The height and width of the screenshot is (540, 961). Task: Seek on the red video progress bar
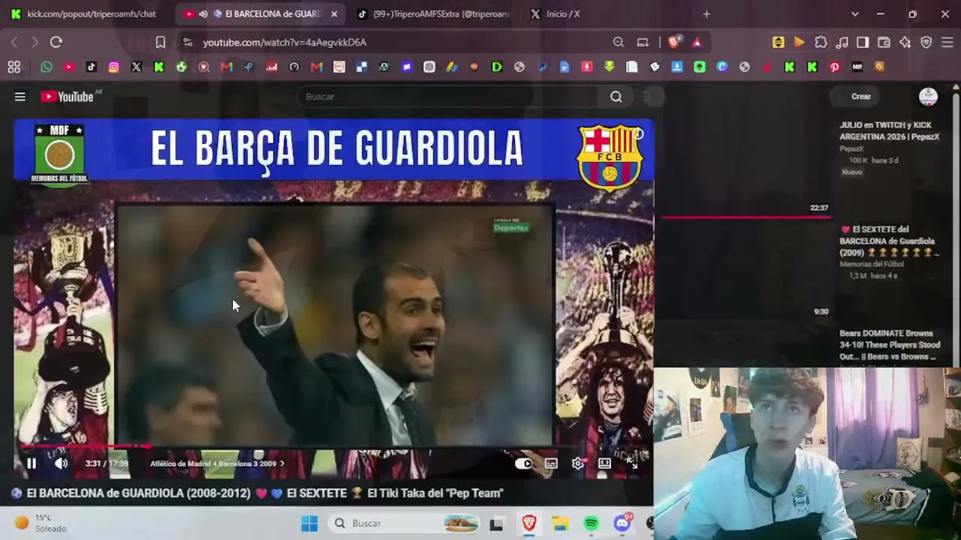334,447
